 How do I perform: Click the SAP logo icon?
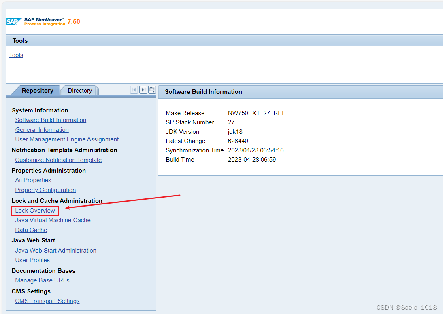[14, 22]
